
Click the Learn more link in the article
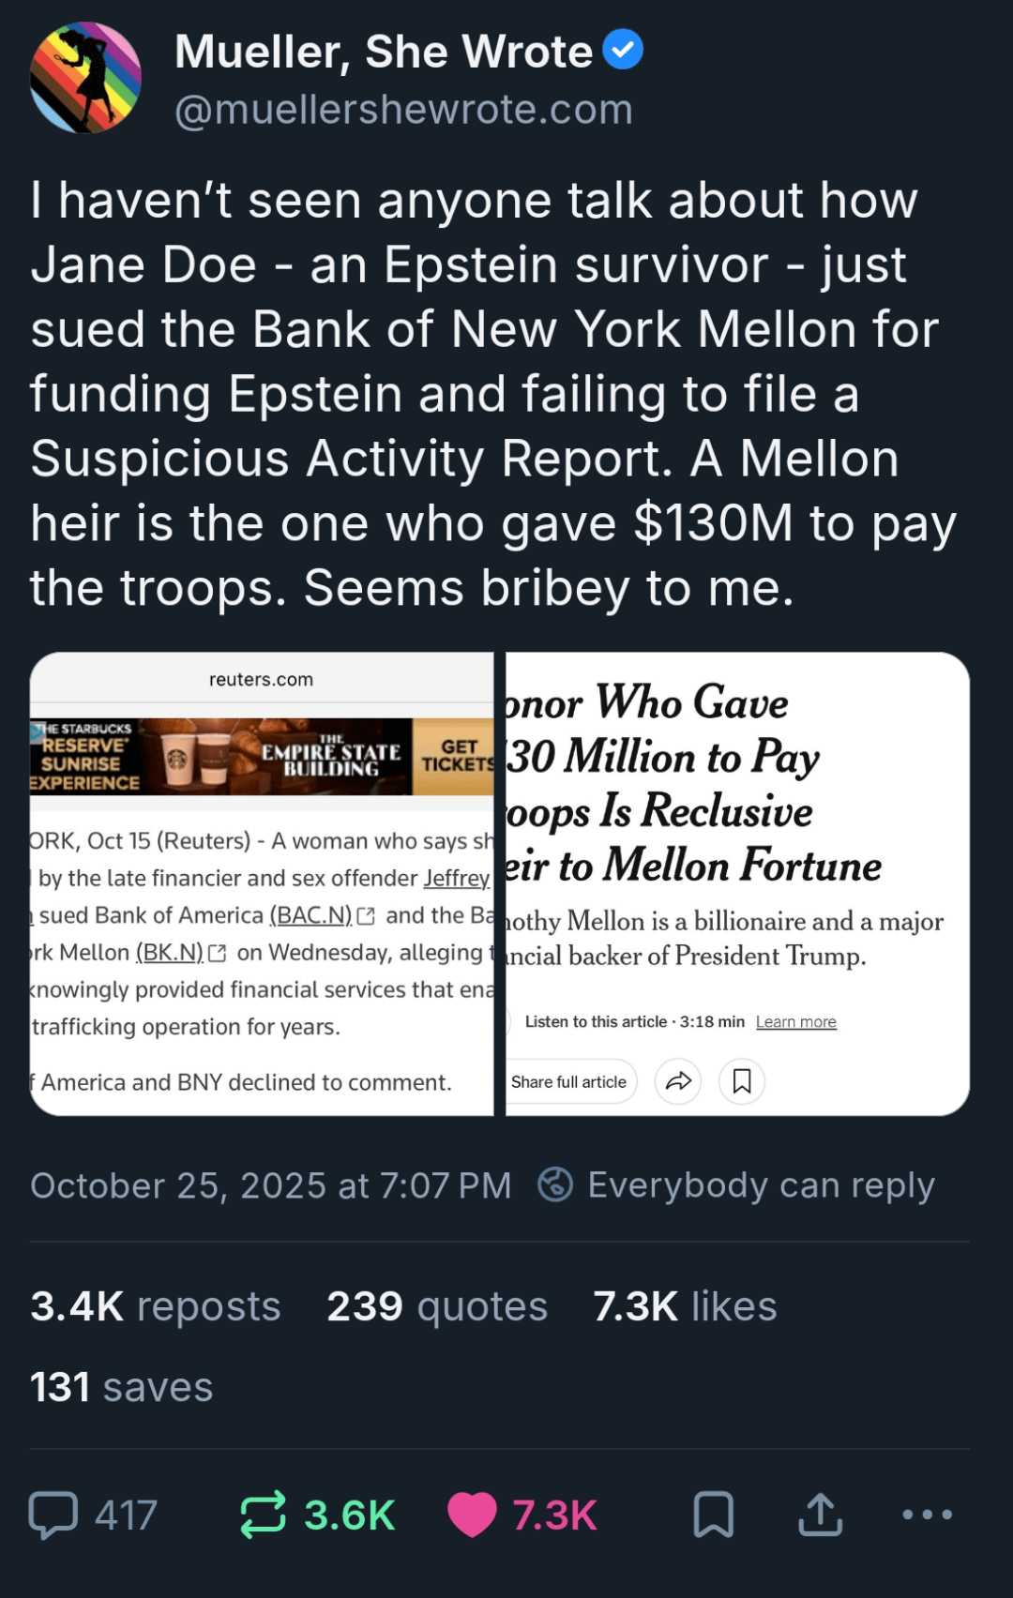[796, 1021]
